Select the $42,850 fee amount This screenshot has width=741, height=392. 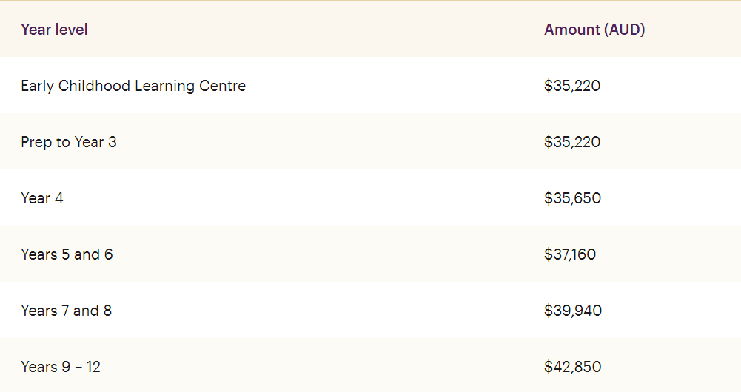573,367
